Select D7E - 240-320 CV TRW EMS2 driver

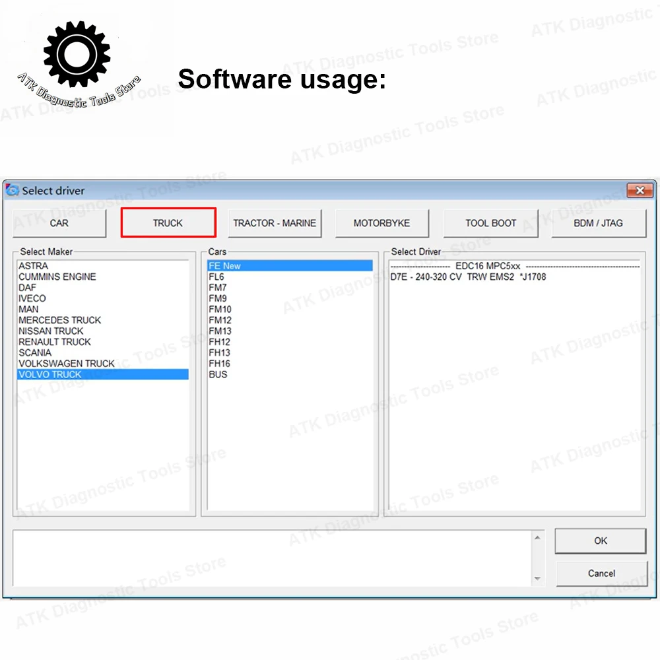(515, 277)
